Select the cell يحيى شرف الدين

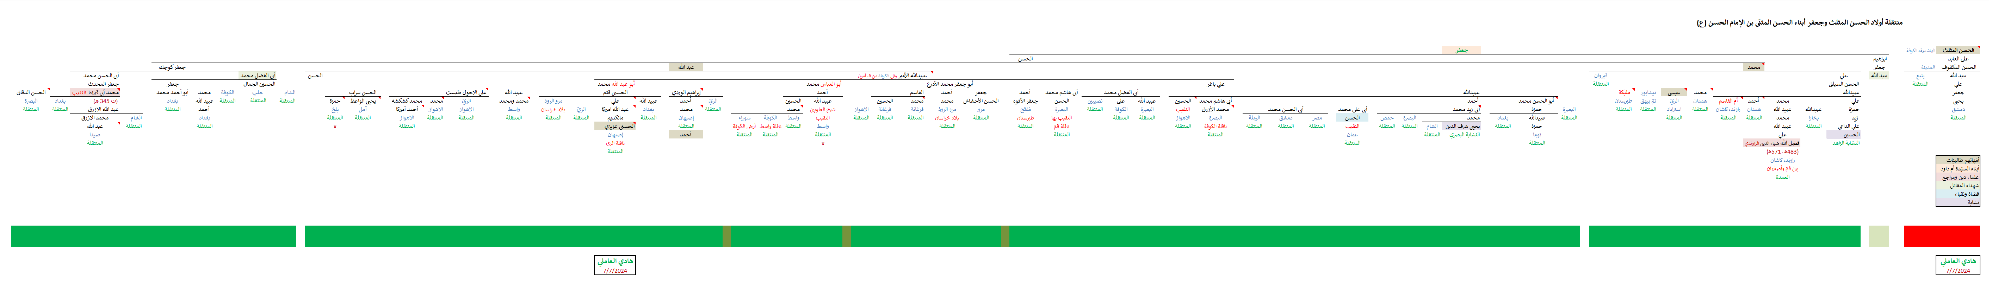point(1462,126)
